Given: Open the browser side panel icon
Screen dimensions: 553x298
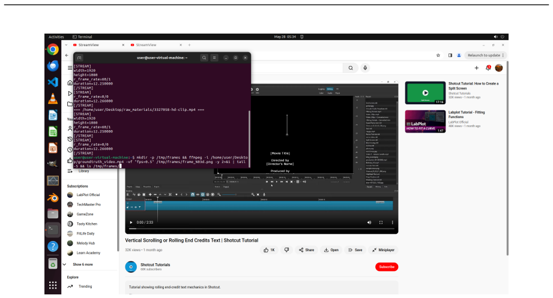Looking at the screenshot, I should [x=450, y=55].
